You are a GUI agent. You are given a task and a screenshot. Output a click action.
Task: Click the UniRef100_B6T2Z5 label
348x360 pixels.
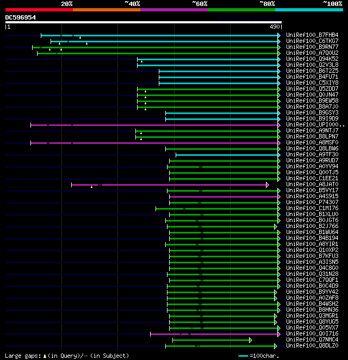click(x=312, y=71)
